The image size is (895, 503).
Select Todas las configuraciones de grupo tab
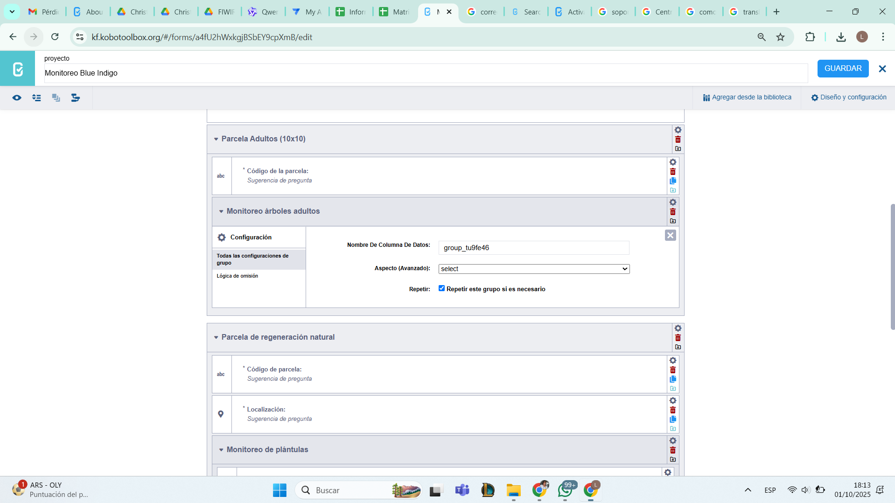252,259
